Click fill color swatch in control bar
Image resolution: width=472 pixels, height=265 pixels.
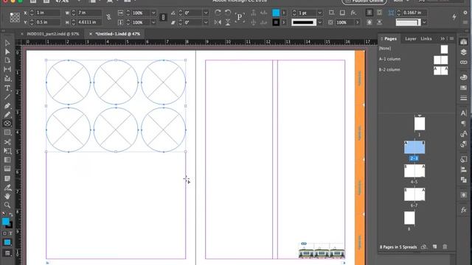[x=276, y=13]
